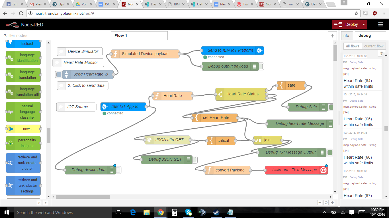Bookmark this page with star icon
The image size is (389, 218).
click(x=356, y=13)
